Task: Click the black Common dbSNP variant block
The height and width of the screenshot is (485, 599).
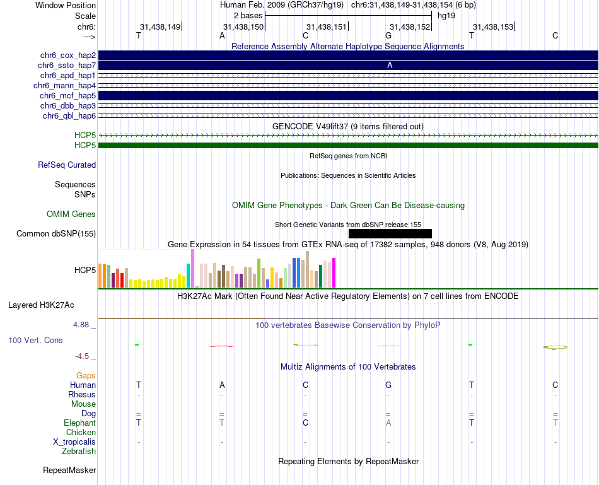Action: click(x=390, y=233)
